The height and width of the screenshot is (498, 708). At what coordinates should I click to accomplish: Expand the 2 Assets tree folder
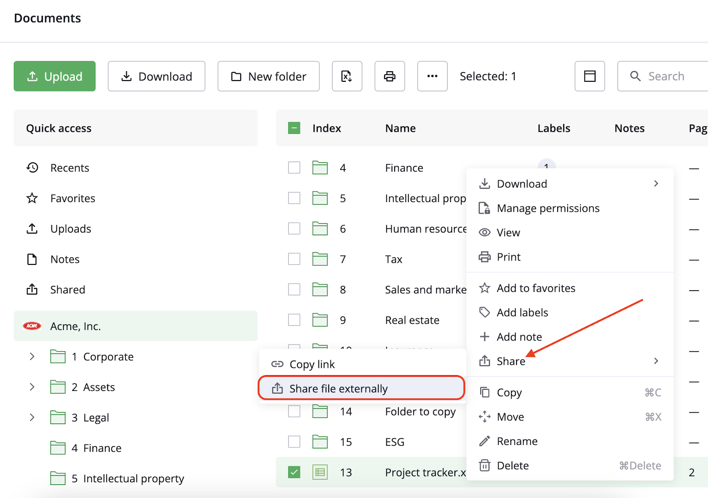tap(32, 387)
